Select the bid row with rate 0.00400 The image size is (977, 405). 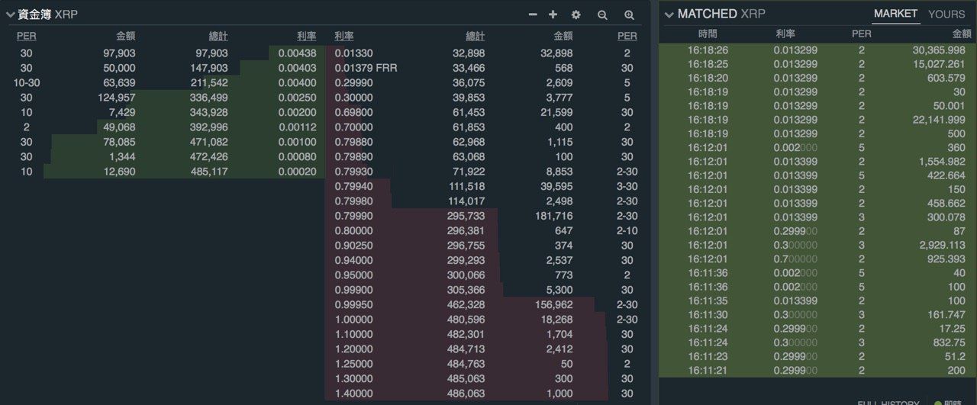pos(164,82)
